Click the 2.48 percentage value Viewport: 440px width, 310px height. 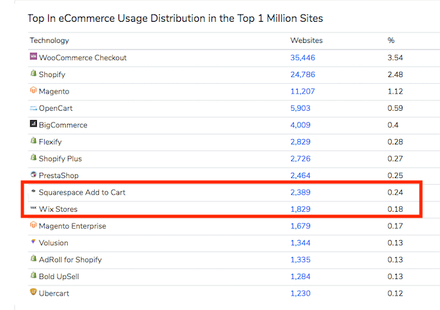(x=395, y=75)
